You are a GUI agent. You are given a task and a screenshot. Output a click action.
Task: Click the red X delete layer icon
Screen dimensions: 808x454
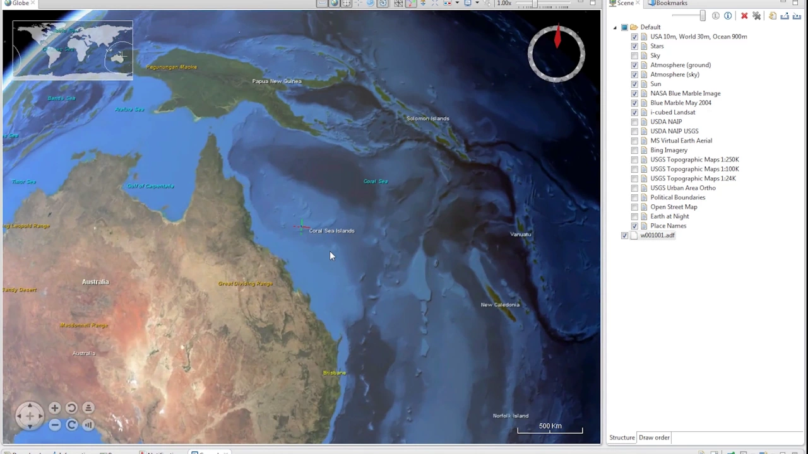[x=744, y=16]
